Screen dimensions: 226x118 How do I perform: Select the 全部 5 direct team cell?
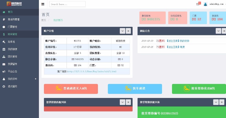coord(77,53)
